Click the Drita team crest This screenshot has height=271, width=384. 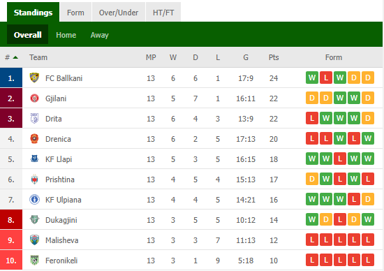pos(34,119)
